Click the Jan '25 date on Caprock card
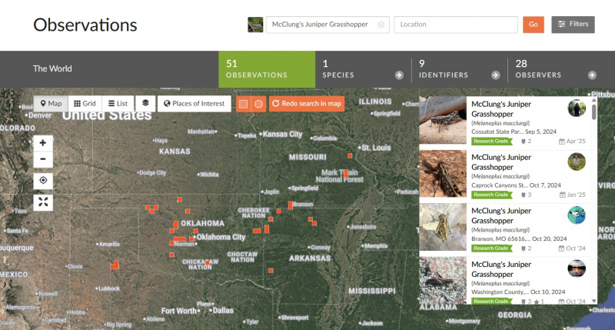The width and height of the screenshot is (615, 330). point(572,195)
